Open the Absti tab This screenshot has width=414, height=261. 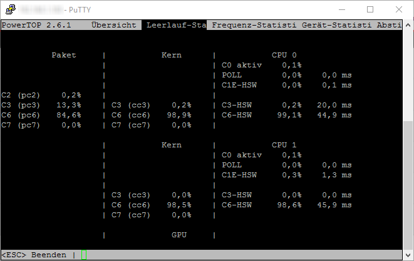[x=389, y=25]
